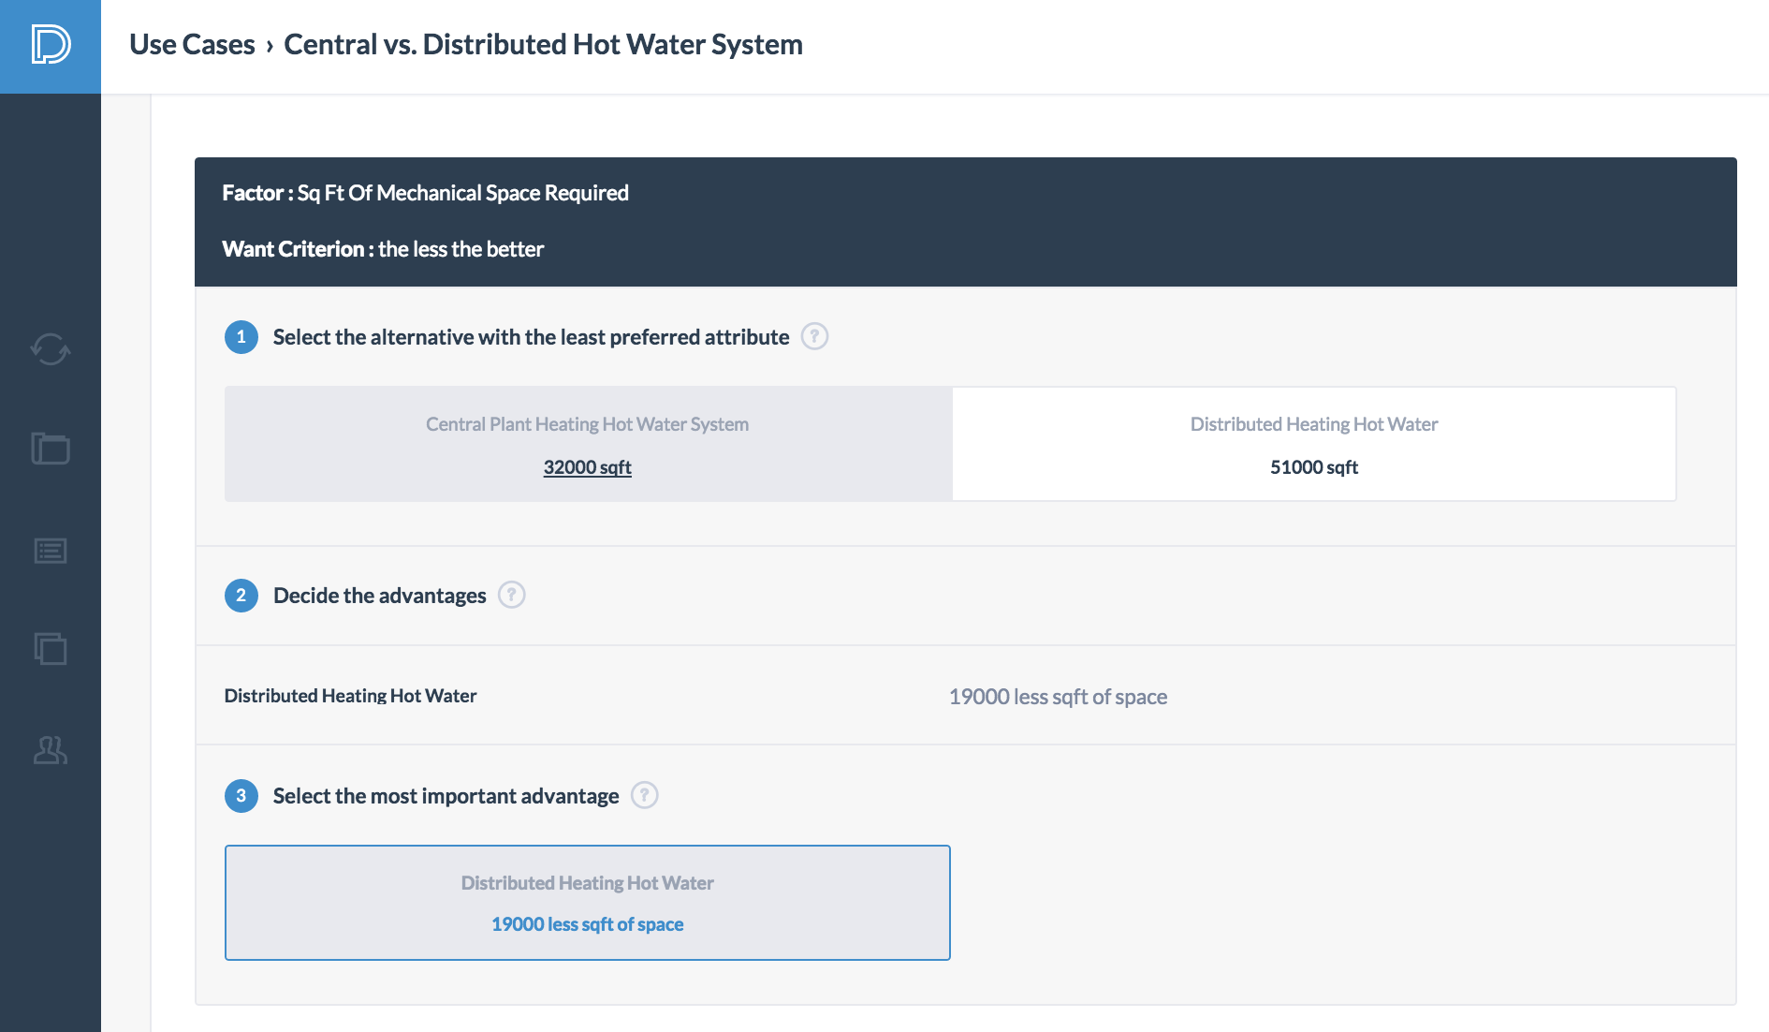Click the 32000 sqft underlined value
1769x1032 pixels.
click(588, 467)
